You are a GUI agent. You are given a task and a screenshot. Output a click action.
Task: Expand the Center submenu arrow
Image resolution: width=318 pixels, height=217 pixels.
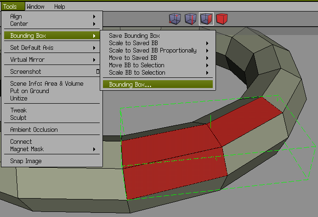pyautogui.click(x=94, y=24)
